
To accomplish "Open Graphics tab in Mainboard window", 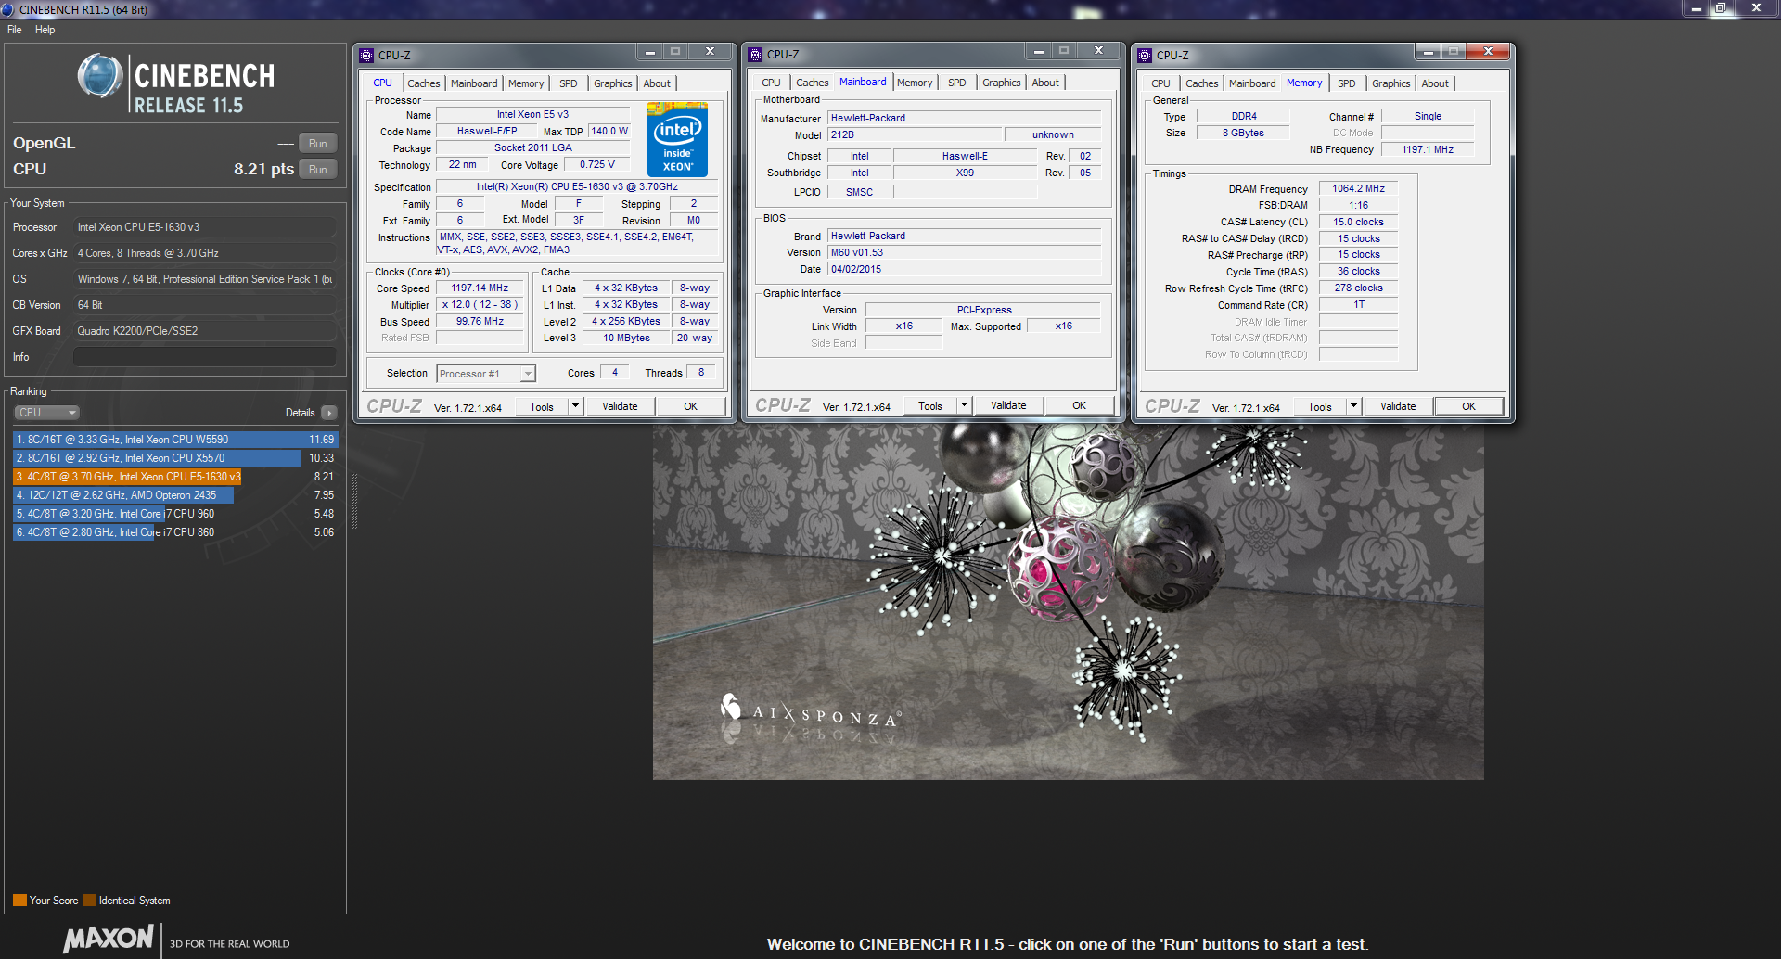I will click(1002, 83).
